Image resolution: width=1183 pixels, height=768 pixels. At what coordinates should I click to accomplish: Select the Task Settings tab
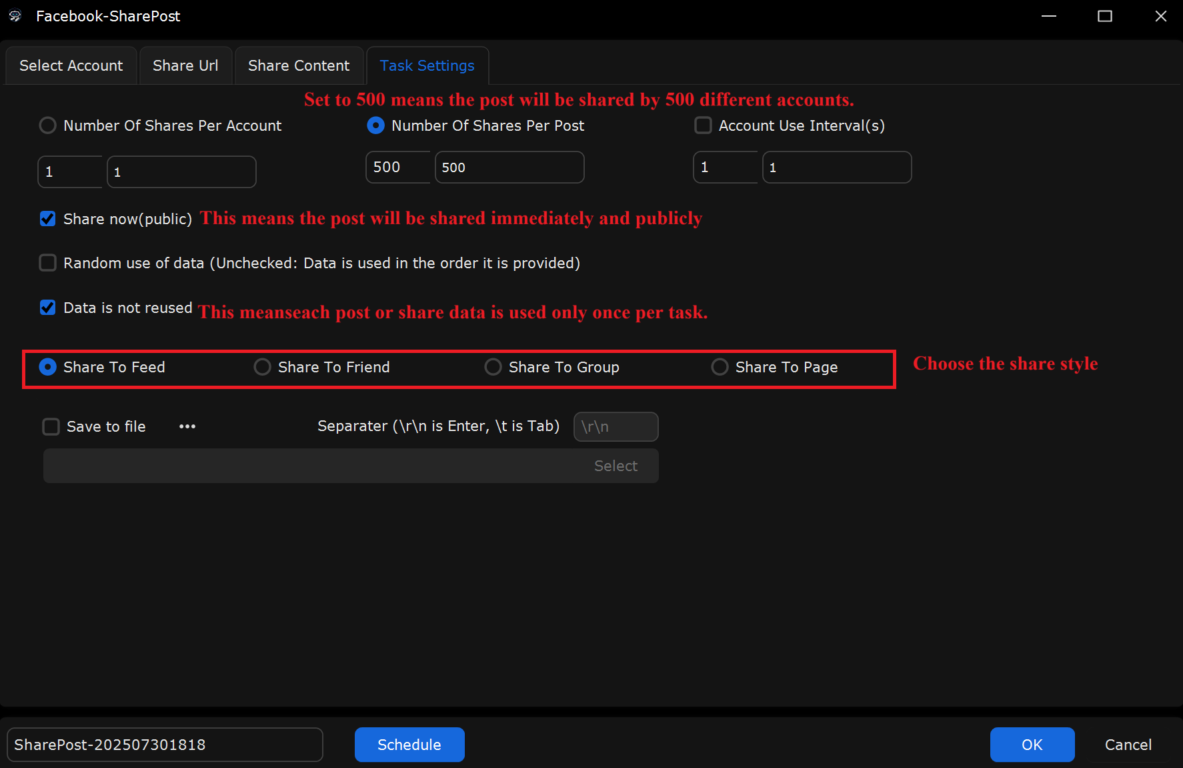click(x=427, y=65)
